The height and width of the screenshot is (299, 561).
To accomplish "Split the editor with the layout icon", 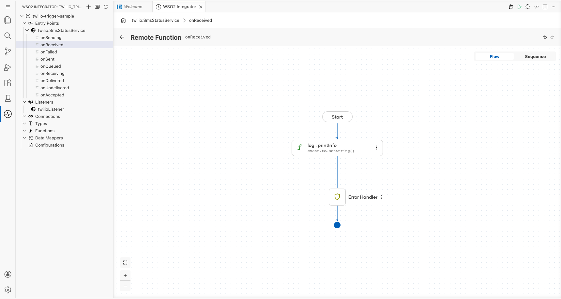I will click(x=545, y=7).
